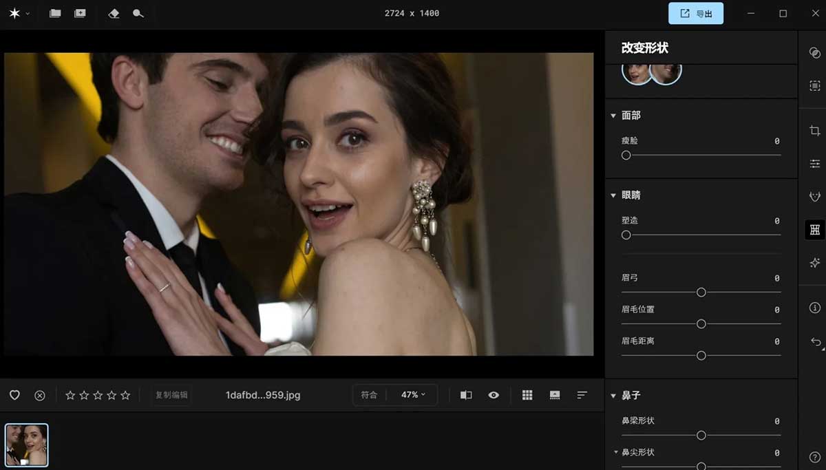Click the 眉毛位置 slider handle

pos(701,324)
